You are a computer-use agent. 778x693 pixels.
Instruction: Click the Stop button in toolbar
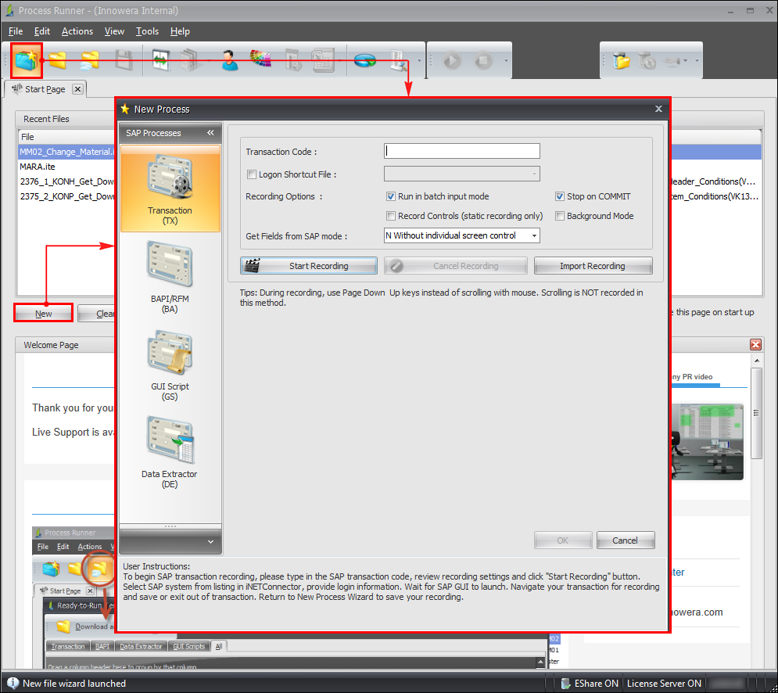482,60
